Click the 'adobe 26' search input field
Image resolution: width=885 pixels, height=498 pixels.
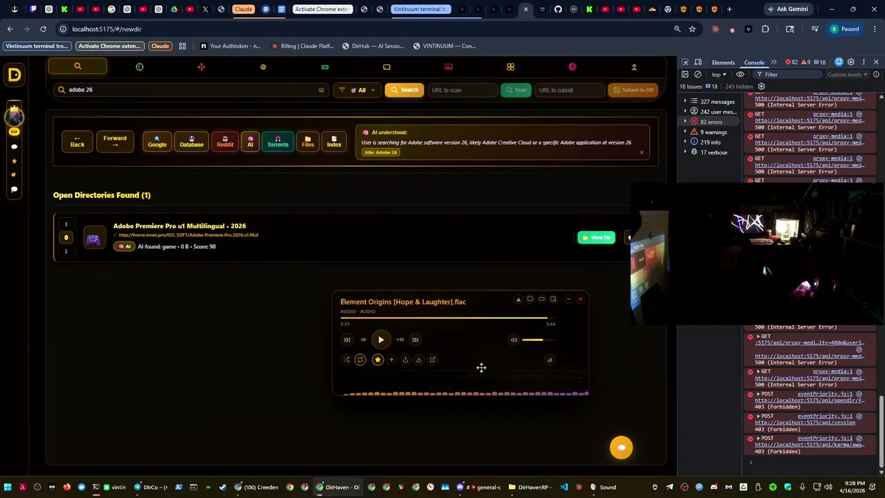pos(190,90)
